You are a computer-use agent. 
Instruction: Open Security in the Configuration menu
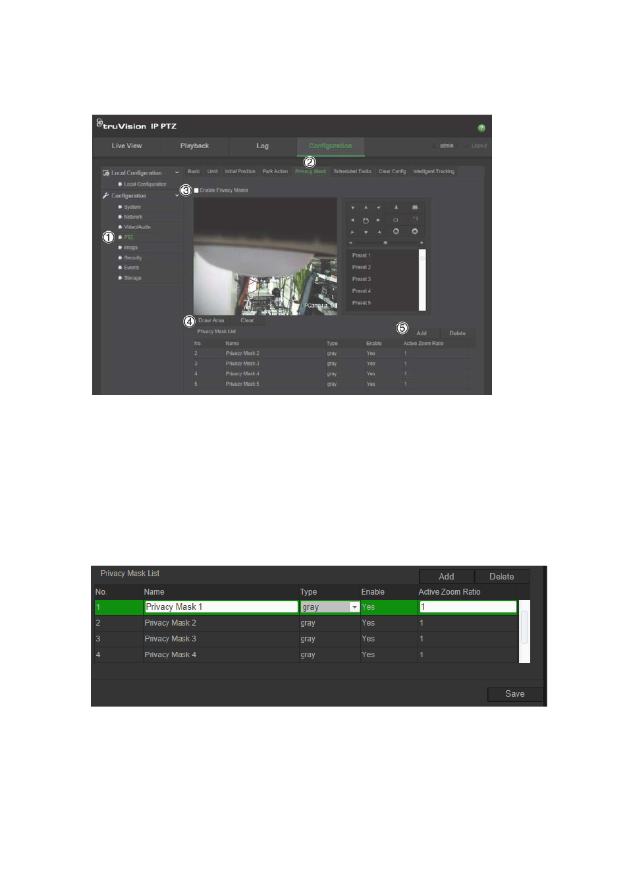click(133, 258)
